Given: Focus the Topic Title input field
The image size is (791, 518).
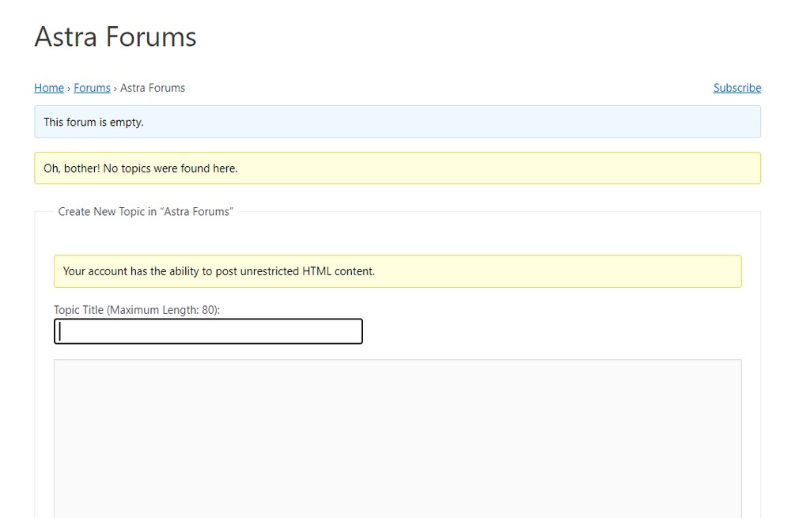Looking at the screenshot, I should [x=208, y=331].
